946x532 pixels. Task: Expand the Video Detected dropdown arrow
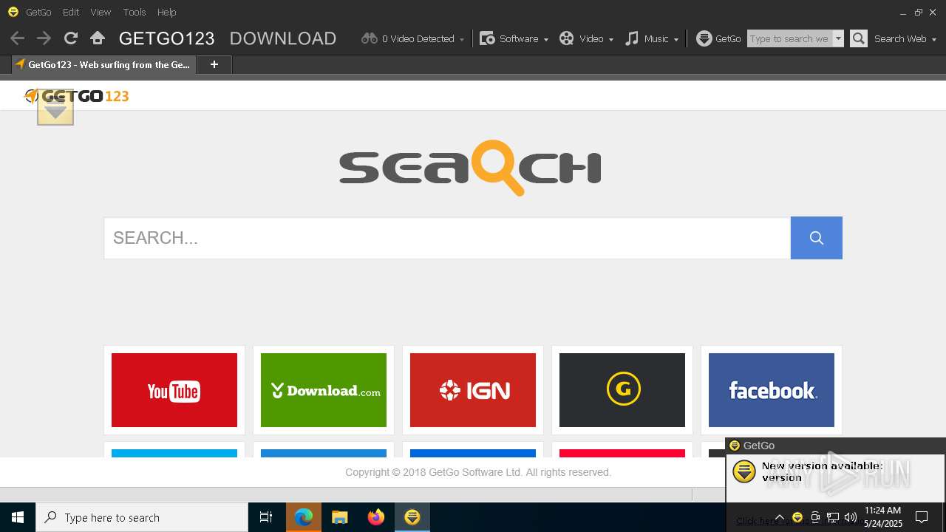462,39
